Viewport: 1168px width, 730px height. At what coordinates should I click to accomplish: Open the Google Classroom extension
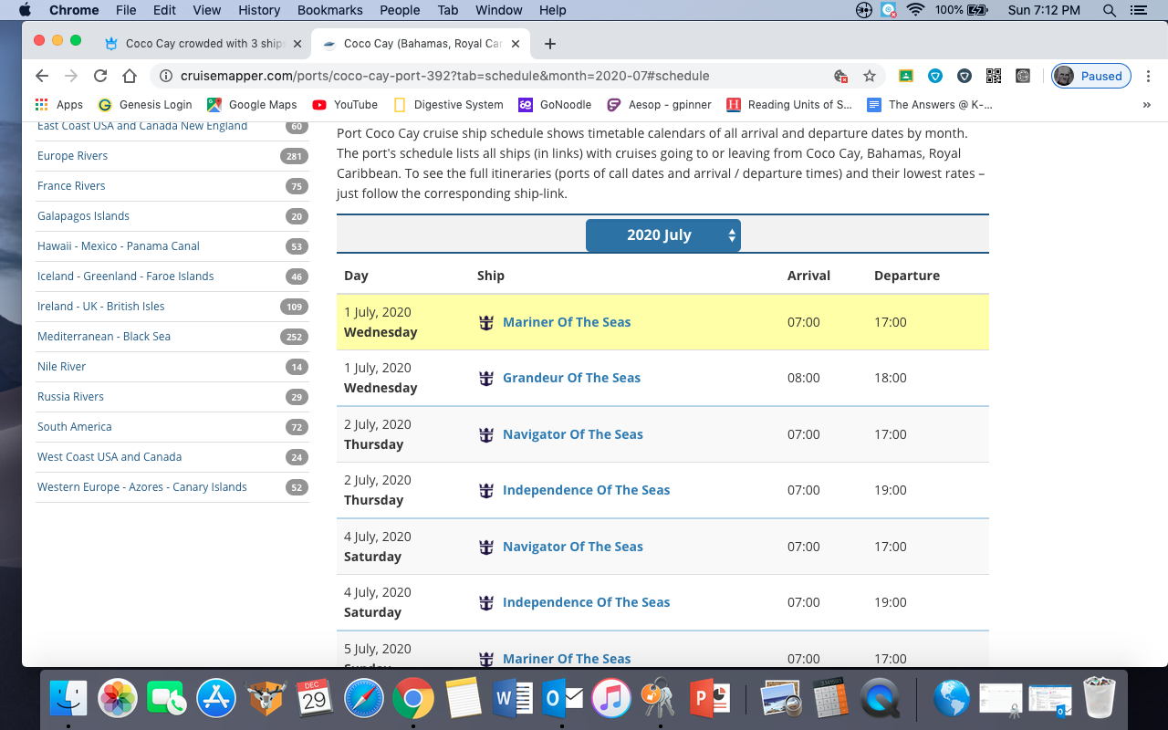[x=906, y=76]
